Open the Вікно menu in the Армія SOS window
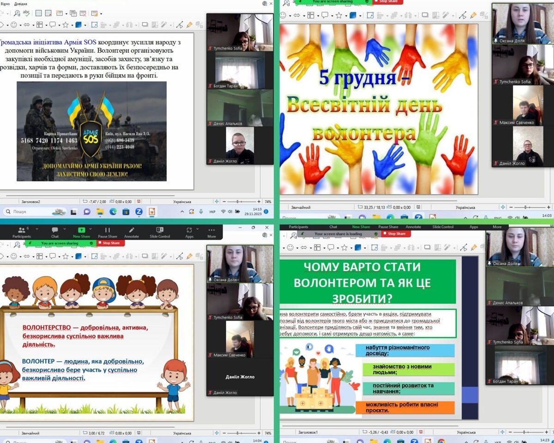 4,4
